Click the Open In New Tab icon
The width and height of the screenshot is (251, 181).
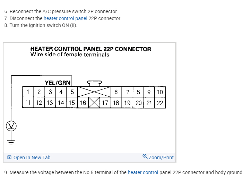(x=9, y=158)
